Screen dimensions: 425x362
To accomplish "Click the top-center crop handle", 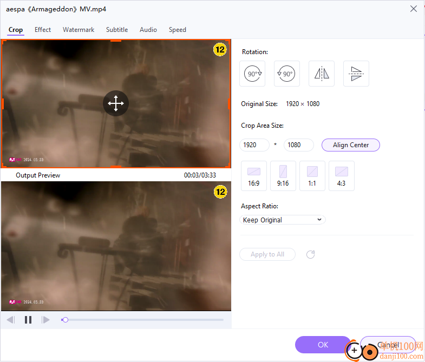I will click(116, 41).
